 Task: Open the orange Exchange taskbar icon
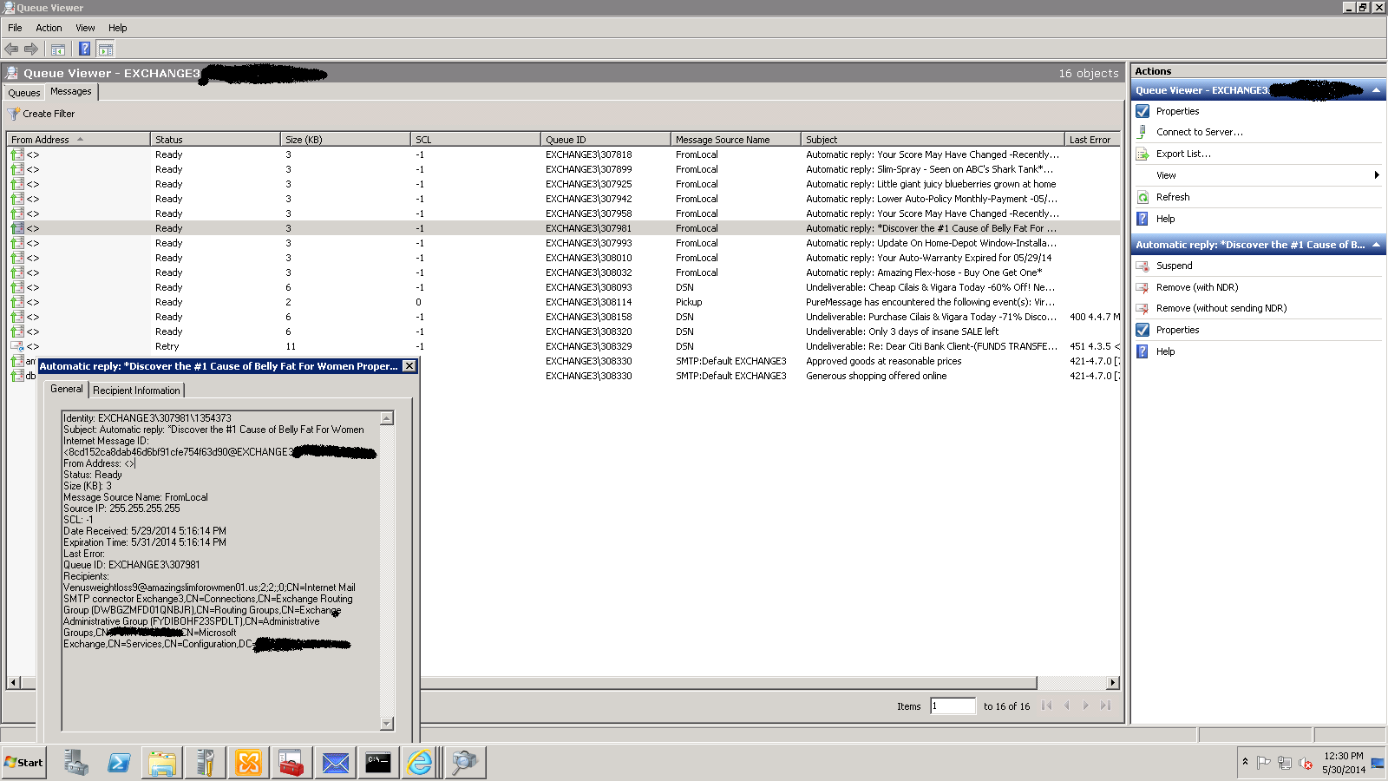(x=249, y=763)
